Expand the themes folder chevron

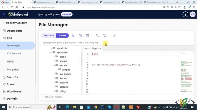pyautogui.click(x=54, y=78)
